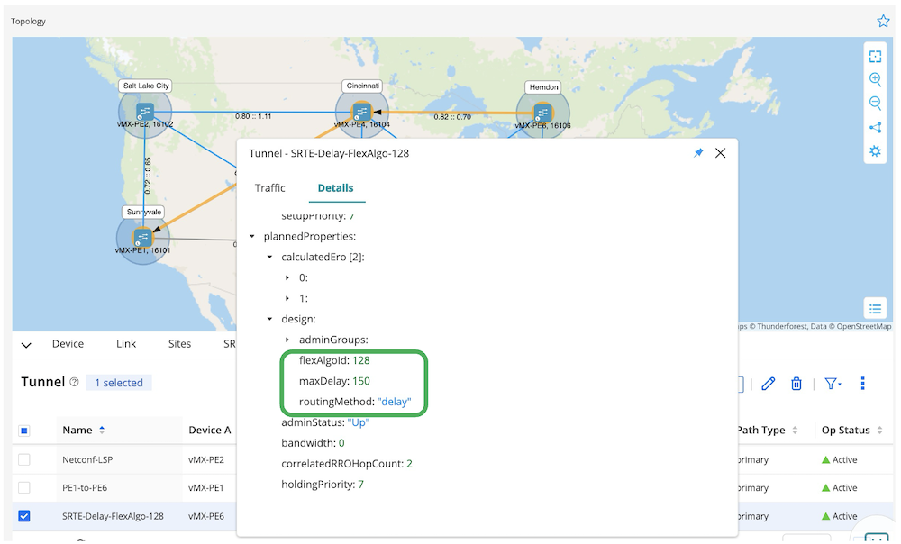The image size is (901, 544).
Task: Uncheck the SRTE-Delay-FlexAlgo-128 row checkbox
Action: pyautogui.click(x=24, y=516)
